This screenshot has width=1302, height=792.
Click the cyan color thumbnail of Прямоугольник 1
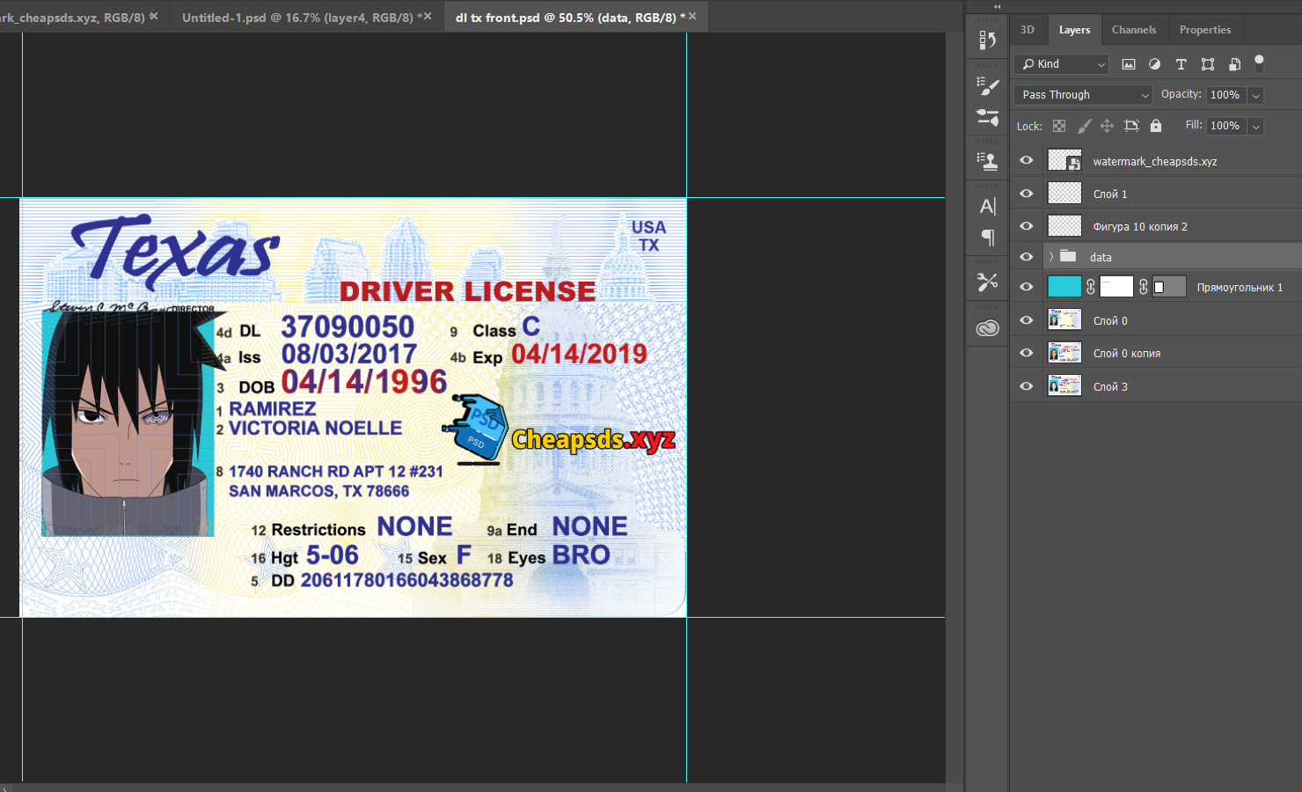(x=1064, y=287)
